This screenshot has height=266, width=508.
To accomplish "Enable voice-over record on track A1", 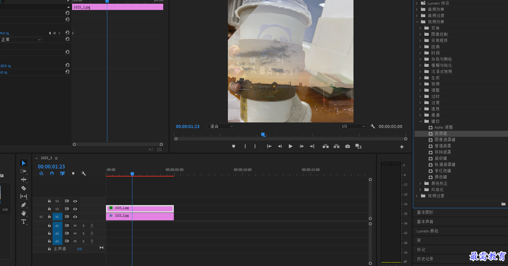I will [92, 226].
